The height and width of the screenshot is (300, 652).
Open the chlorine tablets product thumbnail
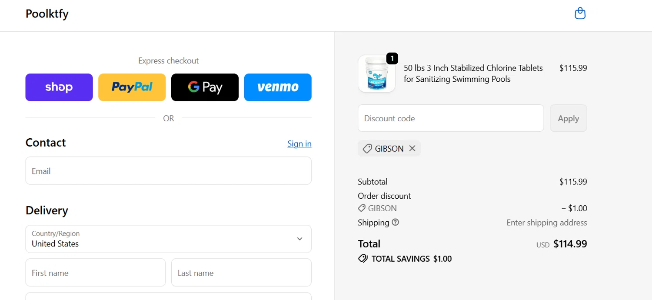tap(376, 73)
